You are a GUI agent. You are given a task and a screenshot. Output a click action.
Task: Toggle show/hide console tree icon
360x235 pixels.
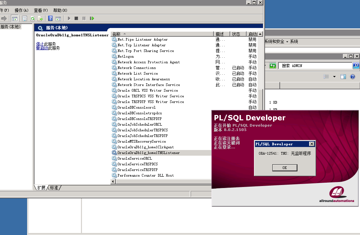[x=14, y=18]
